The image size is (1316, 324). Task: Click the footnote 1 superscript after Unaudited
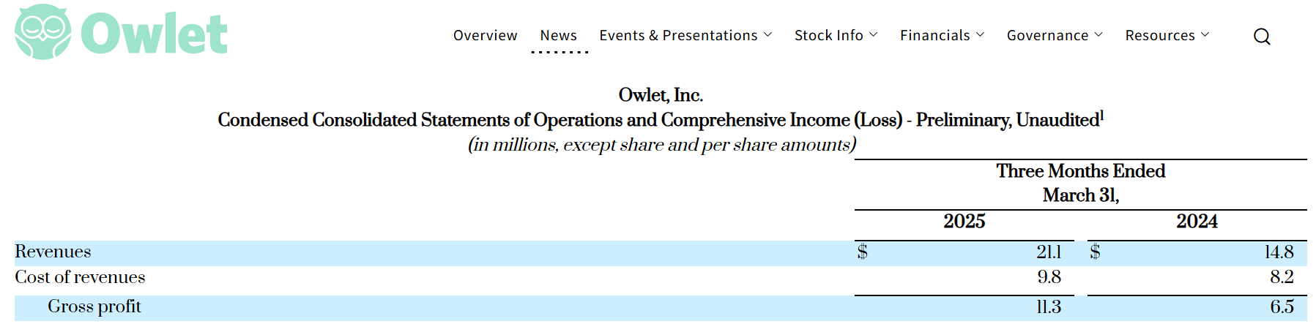1101,115
